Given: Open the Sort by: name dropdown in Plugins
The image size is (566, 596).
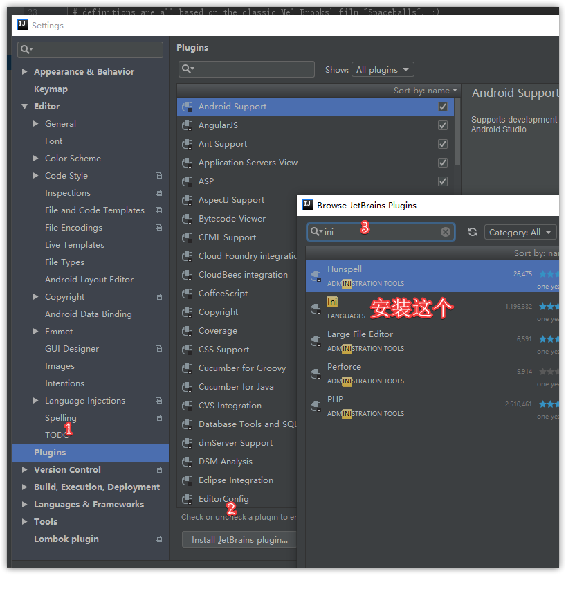Looking at the screenshot, I should pyautogui.click(x=426, y=91).
